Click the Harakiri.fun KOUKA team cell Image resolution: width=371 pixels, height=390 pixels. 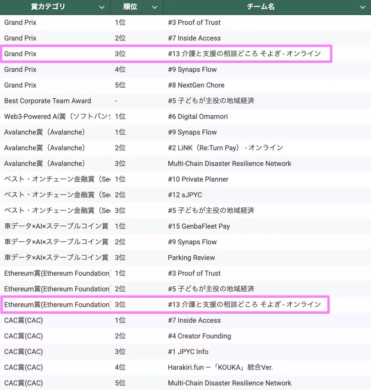(x=220, y=367)
